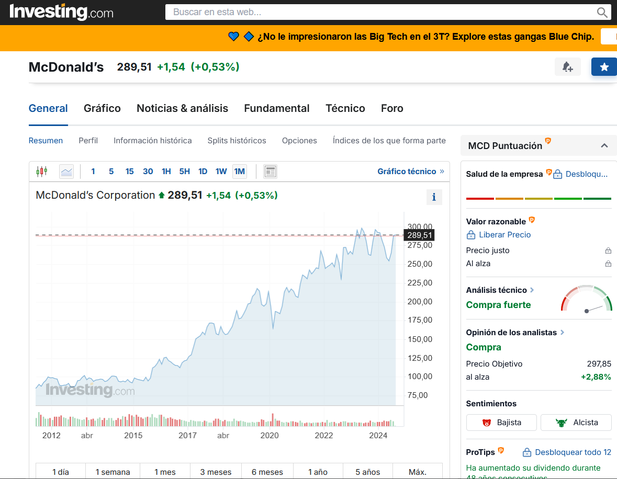Viewport: 617px width, 479px height.
Task: Open the Gráfico tab
Action: point(102,109)
